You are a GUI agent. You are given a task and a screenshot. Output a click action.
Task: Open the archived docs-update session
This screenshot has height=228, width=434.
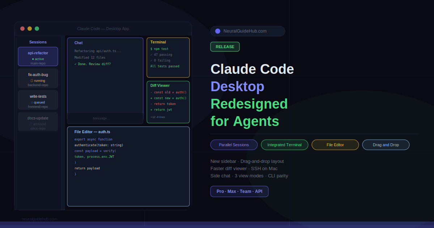(x=38, y=122)
